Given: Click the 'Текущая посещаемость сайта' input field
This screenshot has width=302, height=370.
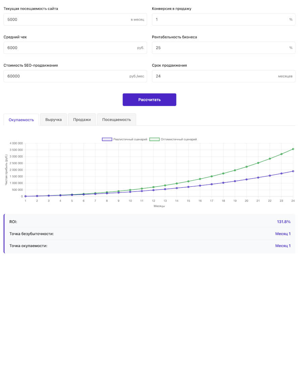Looking at the screenshot, I should click(x=67, y=20).
